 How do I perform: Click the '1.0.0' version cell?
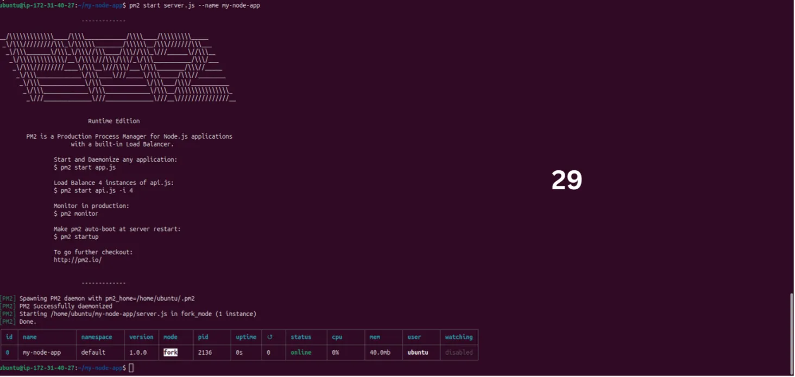(138, 353)
